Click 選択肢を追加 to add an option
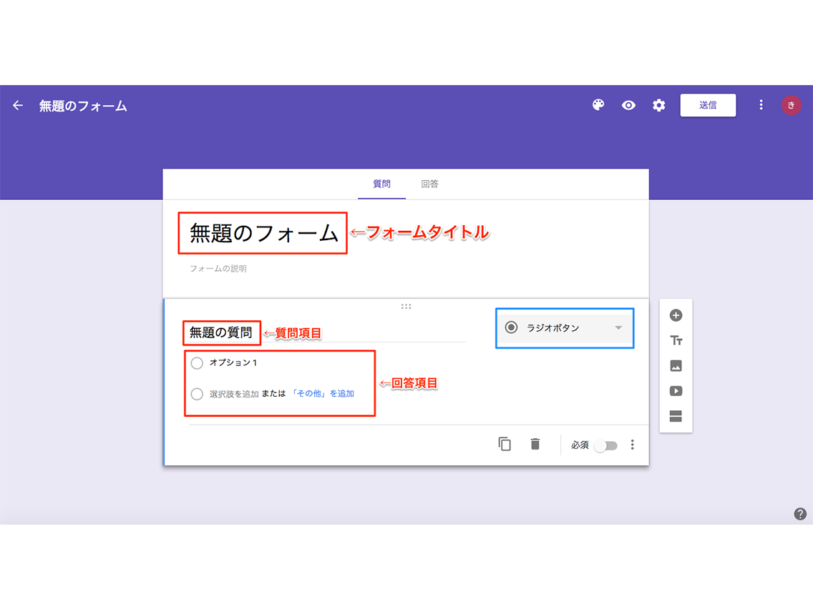Screen dimensions: 813x609 234,394
